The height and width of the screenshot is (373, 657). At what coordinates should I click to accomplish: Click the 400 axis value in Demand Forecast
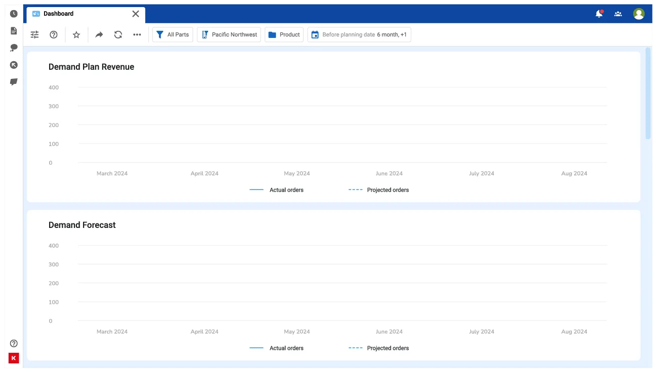54,246
